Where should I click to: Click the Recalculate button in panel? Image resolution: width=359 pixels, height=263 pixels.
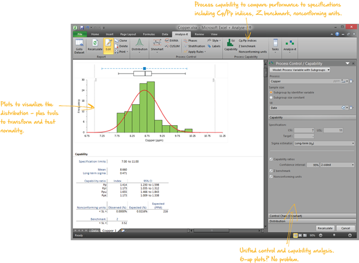[325, 228]
